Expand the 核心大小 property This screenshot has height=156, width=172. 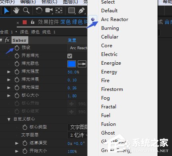[x=9, y=96]
